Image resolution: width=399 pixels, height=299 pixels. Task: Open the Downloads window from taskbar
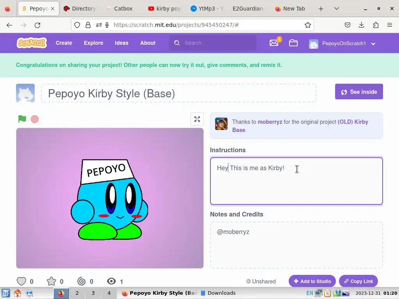[x=218, y=293]
